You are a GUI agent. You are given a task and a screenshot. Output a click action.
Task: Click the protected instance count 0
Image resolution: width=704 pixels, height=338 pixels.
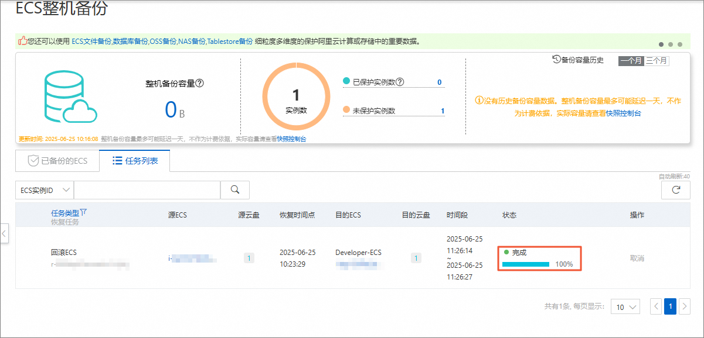pos(440,82)
